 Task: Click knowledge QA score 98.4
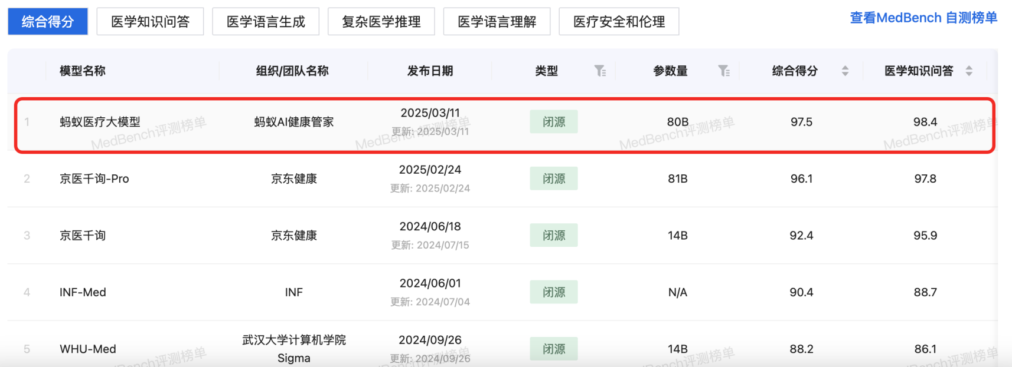pyautogui.click(x=925, y=122)
